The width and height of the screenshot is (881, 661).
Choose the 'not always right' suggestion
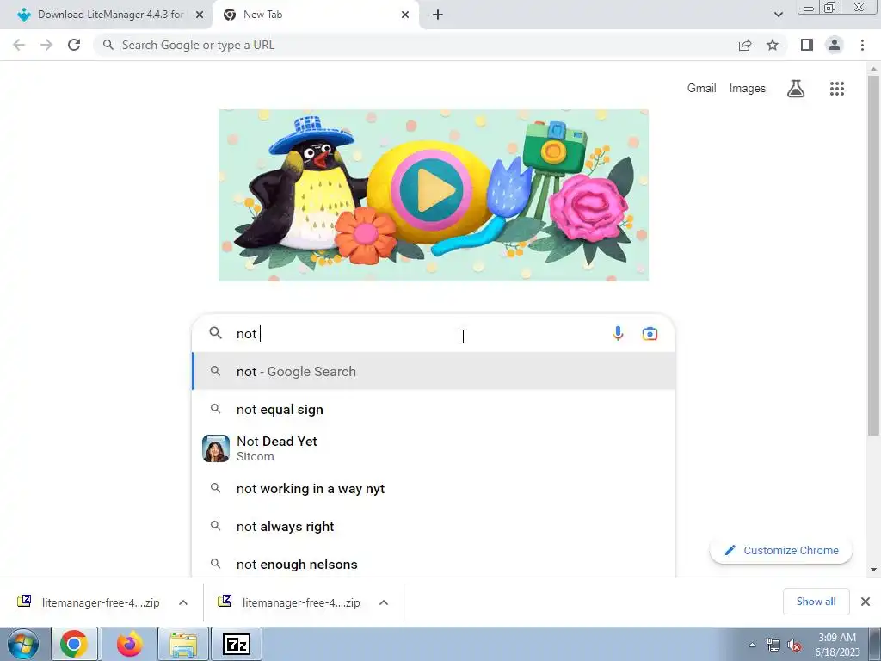tap(434, 526)
